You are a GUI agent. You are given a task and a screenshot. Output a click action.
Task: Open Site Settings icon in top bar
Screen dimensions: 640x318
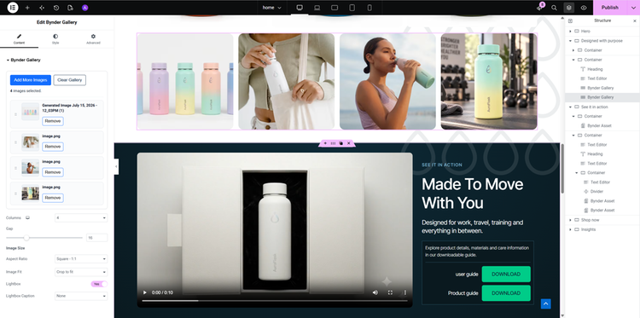[42, 8]
